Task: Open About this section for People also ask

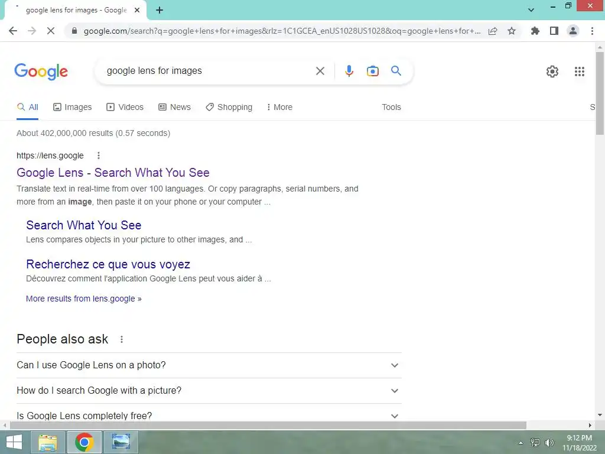Action: pos(122,339)
